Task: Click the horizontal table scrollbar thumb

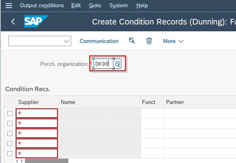Action: pyautogui.click(x=47, y=161)
